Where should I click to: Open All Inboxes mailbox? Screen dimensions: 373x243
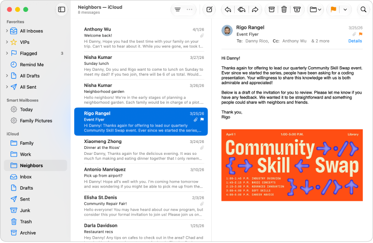[36, 31]
